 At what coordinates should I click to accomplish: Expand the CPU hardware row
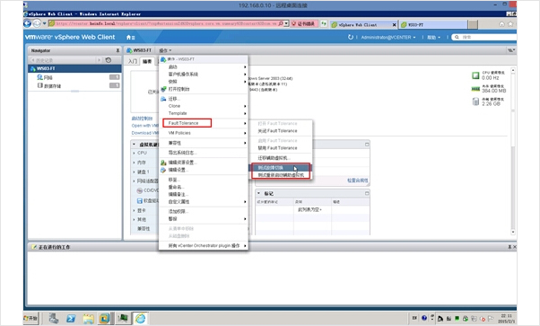(x=134, y=153)
